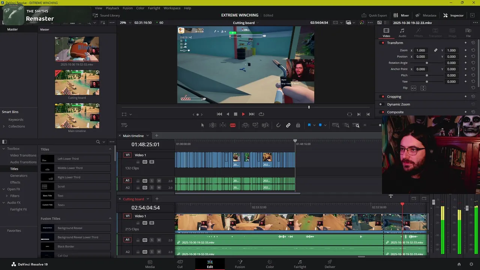Lock the V1 track on Main timeline

(138, 162)
